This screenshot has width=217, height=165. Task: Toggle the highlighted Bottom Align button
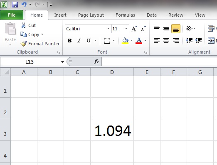click(x=176, y=29)
